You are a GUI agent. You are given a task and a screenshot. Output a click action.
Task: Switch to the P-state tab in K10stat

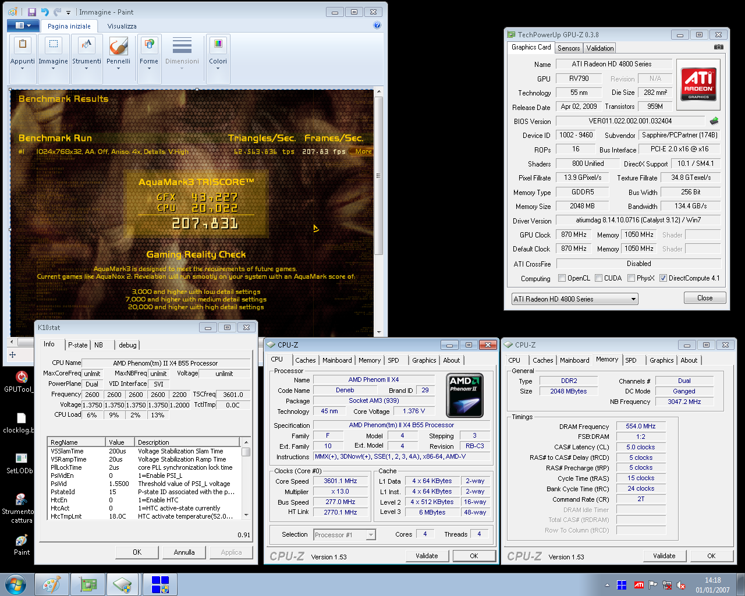(x=77, y=345)
